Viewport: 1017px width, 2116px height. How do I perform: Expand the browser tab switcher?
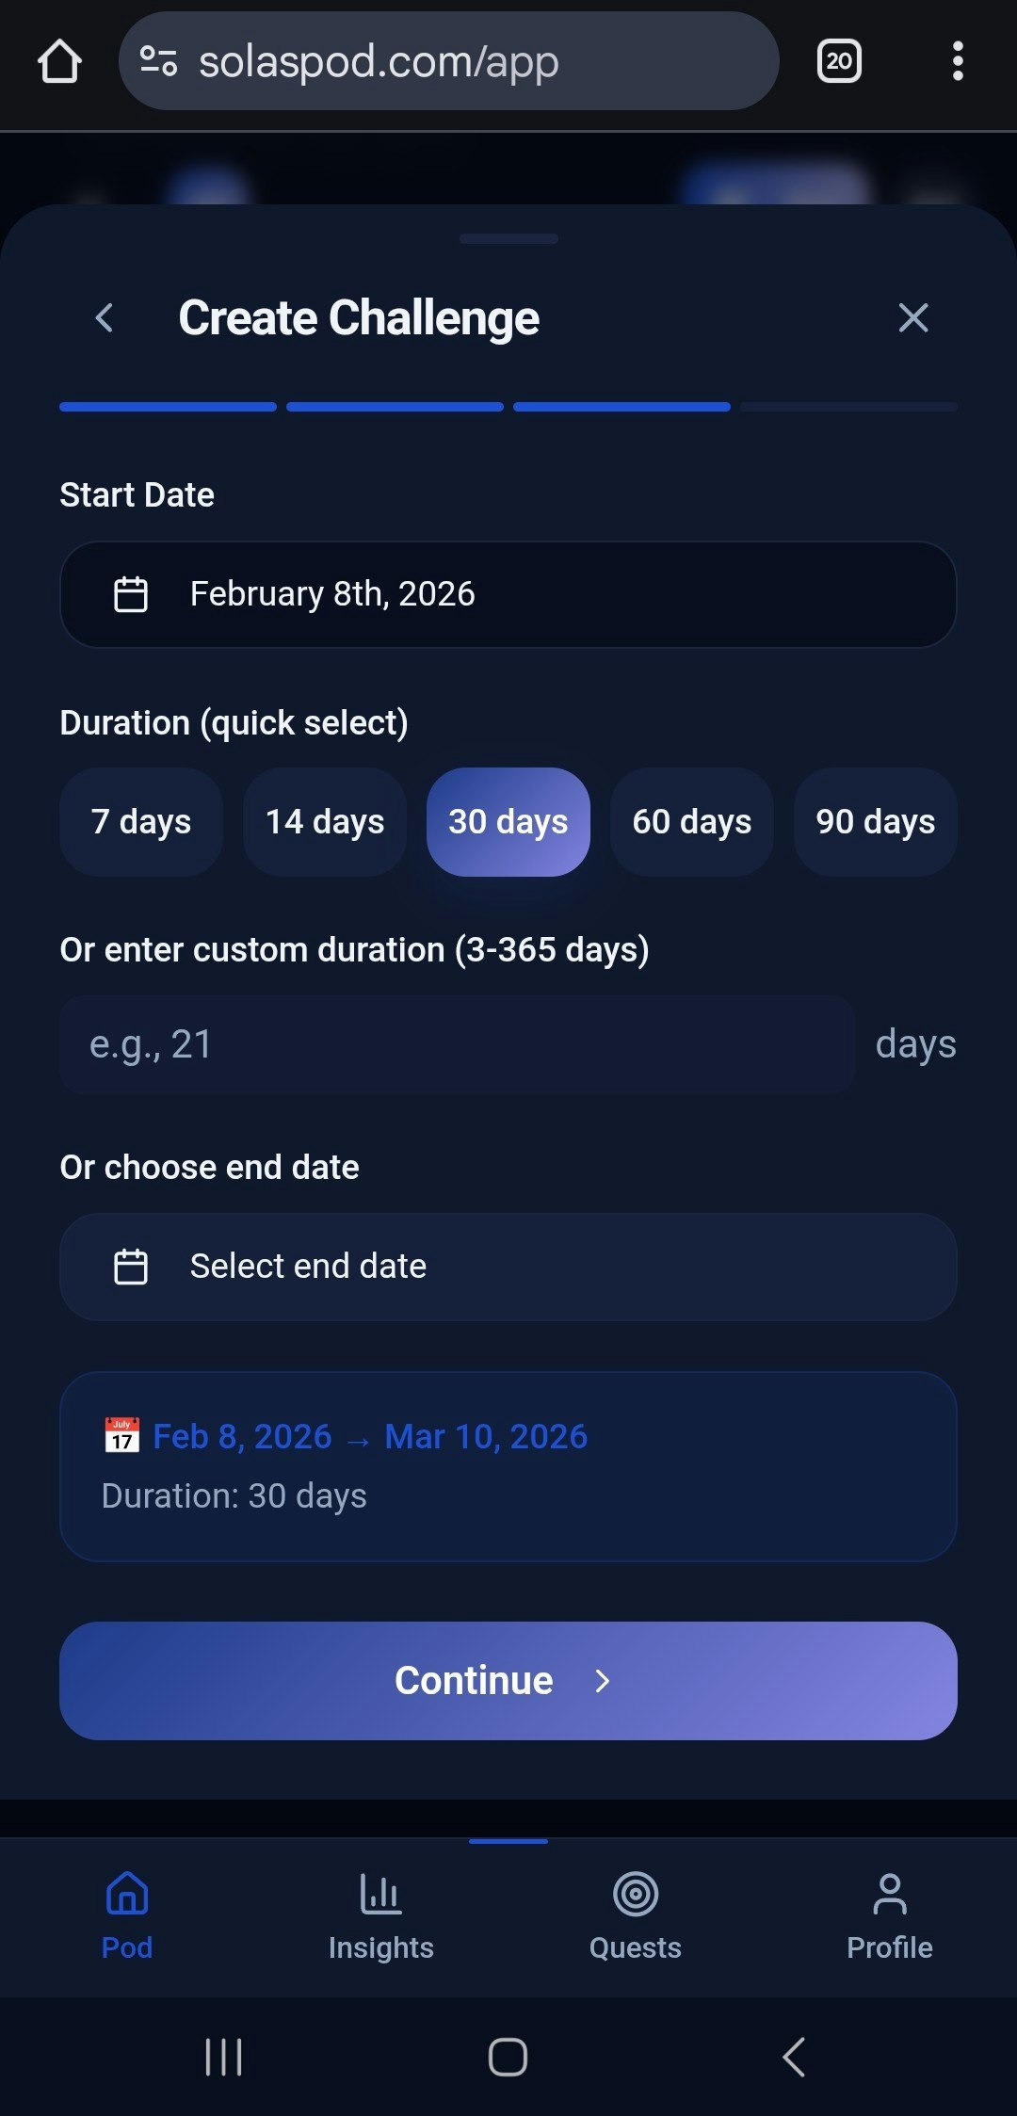(837, 61)
